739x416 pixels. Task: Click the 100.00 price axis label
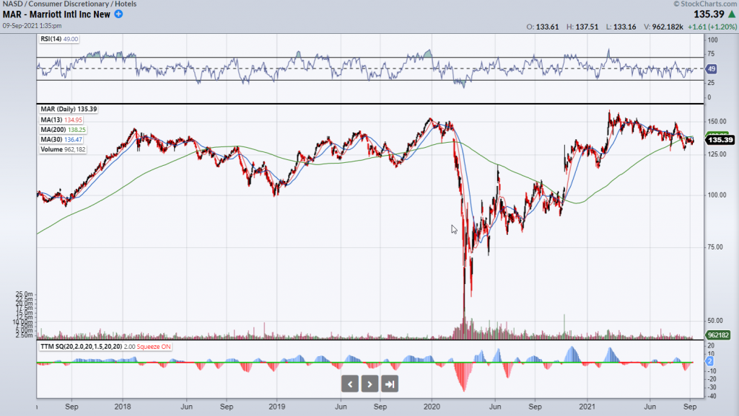[717, 195]
